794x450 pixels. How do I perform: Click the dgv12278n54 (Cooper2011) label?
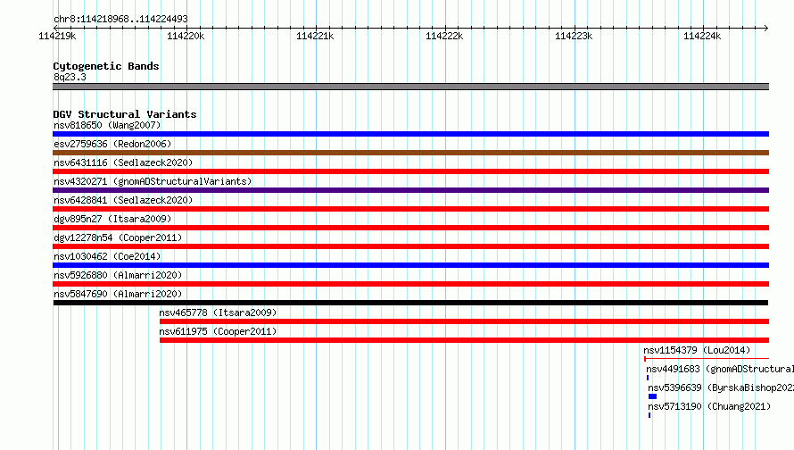pyautogui.click(x=118, y=237)
